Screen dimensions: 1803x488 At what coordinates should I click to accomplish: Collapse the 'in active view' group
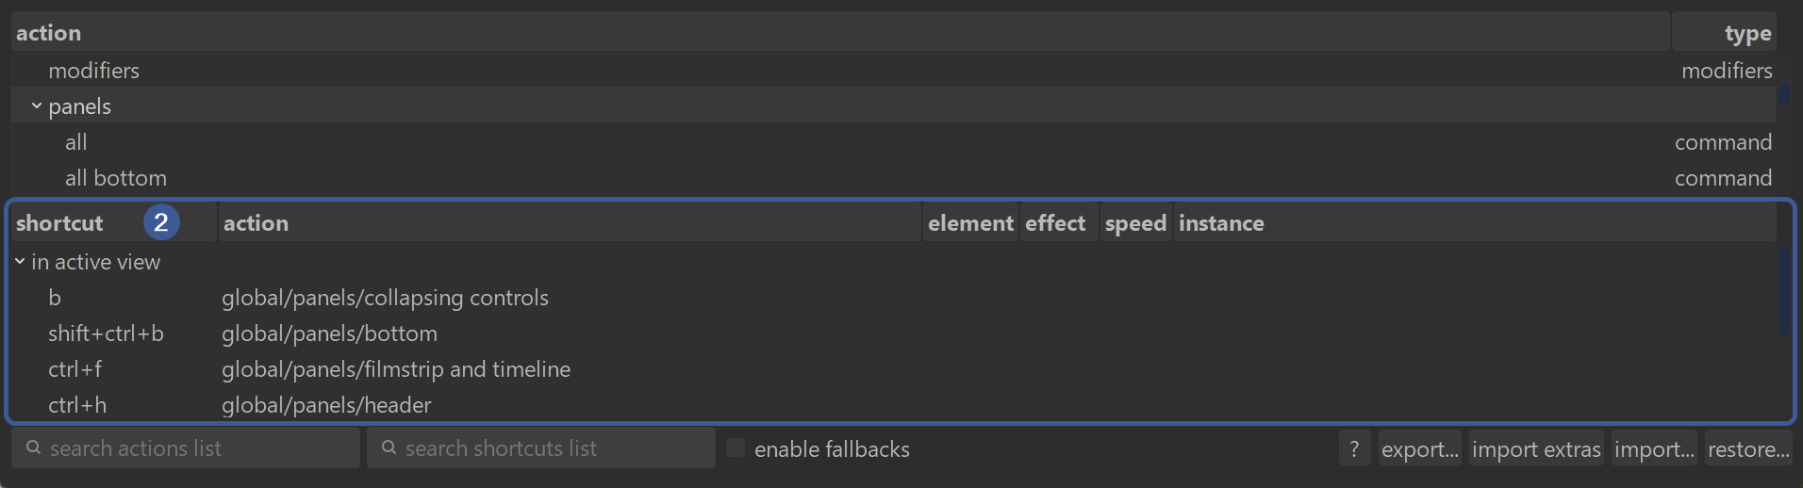tap(20, 262)
